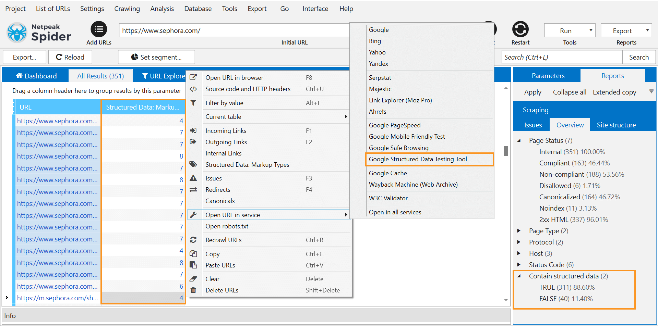Click the Delete URLs trash icon

[x=193, y=290]
